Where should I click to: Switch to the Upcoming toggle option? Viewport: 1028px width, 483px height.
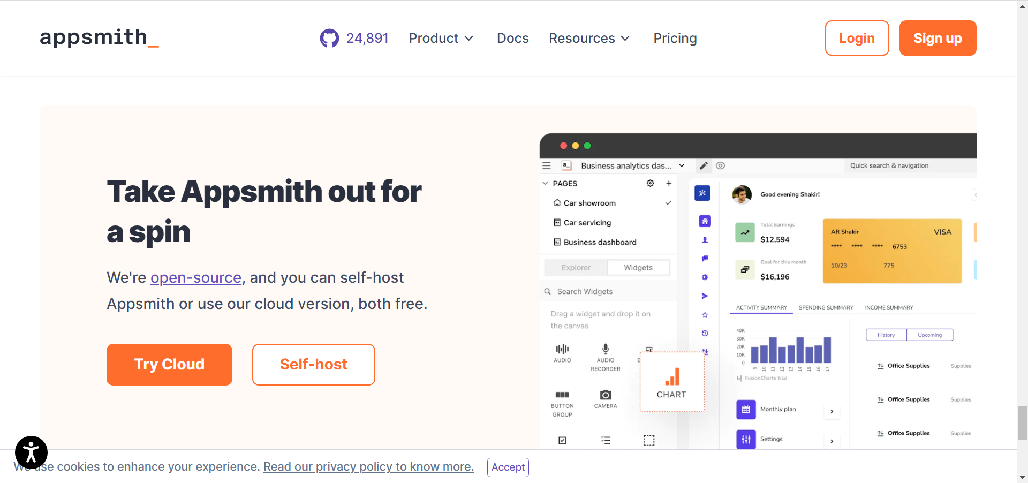929,335
